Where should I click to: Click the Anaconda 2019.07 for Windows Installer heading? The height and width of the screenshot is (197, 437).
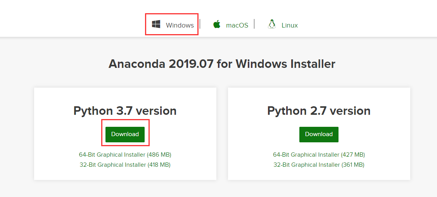pos(222,64)
